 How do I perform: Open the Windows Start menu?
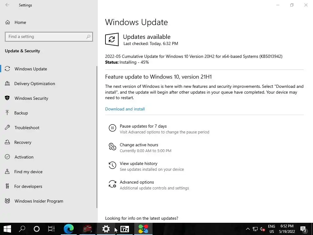click(7, 229)
